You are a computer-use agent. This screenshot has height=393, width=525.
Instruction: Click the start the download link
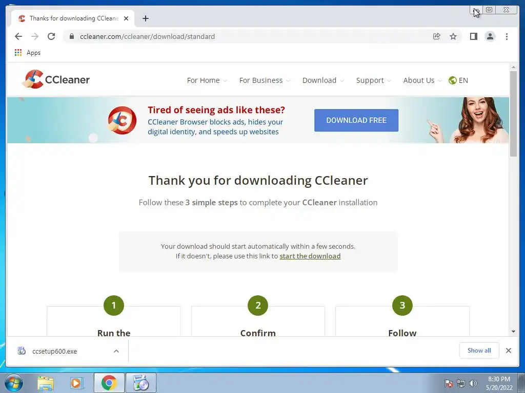pyautogui.click(x=310, y=256)
